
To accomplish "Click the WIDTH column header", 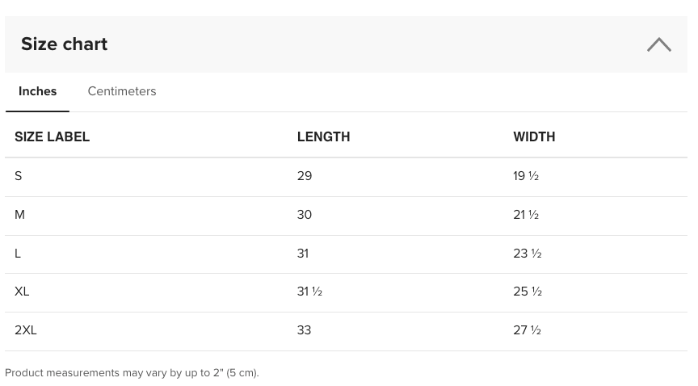I will point(534,136).
